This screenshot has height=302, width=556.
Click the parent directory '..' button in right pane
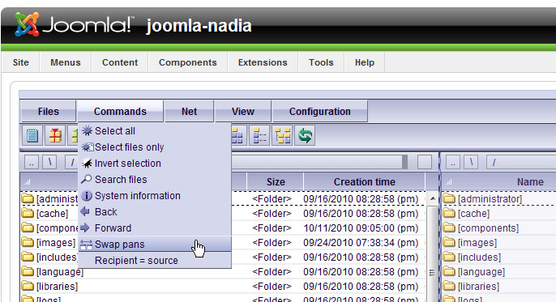click(453, 163)
